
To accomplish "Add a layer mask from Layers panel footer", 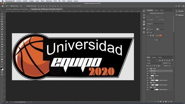I will tap(161, 101).
